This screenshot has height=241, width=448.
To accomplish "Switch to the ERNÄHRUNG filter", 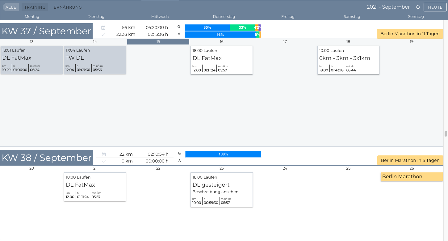I will (x=68, y=7).
